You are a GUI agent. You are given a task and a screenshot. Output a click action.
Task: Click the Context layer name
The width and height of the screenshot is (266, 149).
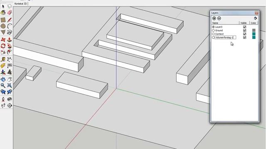(219, 34)
